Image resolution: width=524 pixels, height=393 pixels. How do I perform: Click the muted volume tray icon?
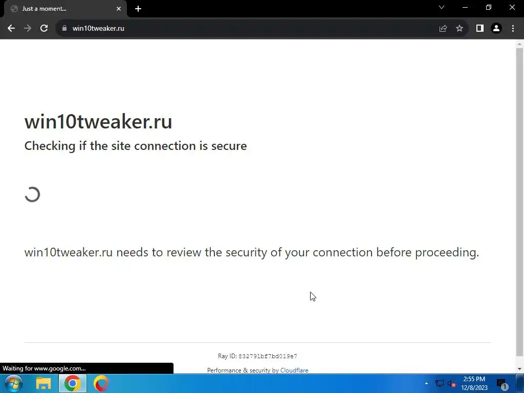point(452,384)
